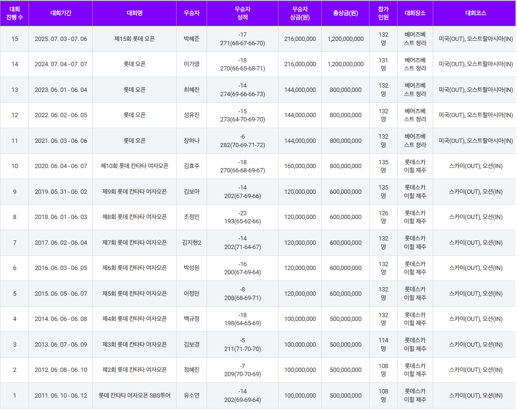517x410 pixels.
Task: Click date 2012. 06. 08 - 06. 10
Action: pyautogui.click(x=61, y=370)
